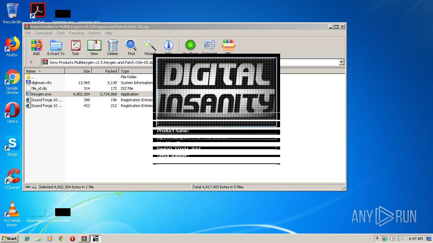Open the Recycle Bin desktop icon
Image resolution: width=433 pixels, height=243 pixels.
click(12, 13)
